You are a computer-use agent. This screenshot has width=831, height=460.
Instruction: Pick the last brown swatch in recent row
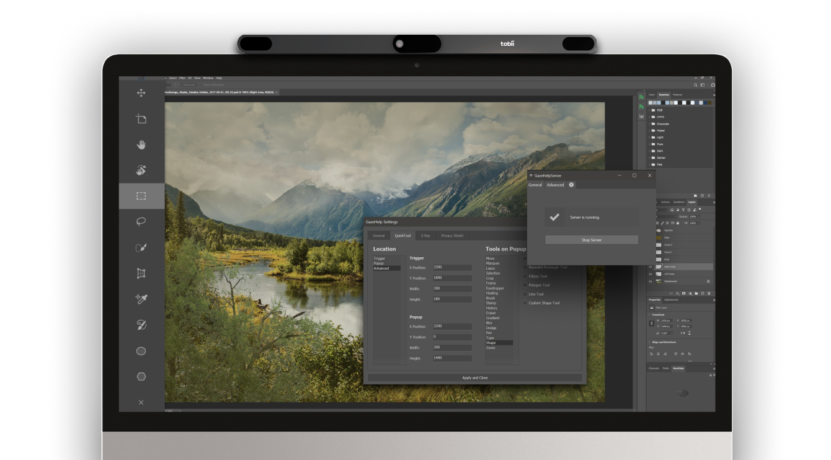click(x=709, y=103)
